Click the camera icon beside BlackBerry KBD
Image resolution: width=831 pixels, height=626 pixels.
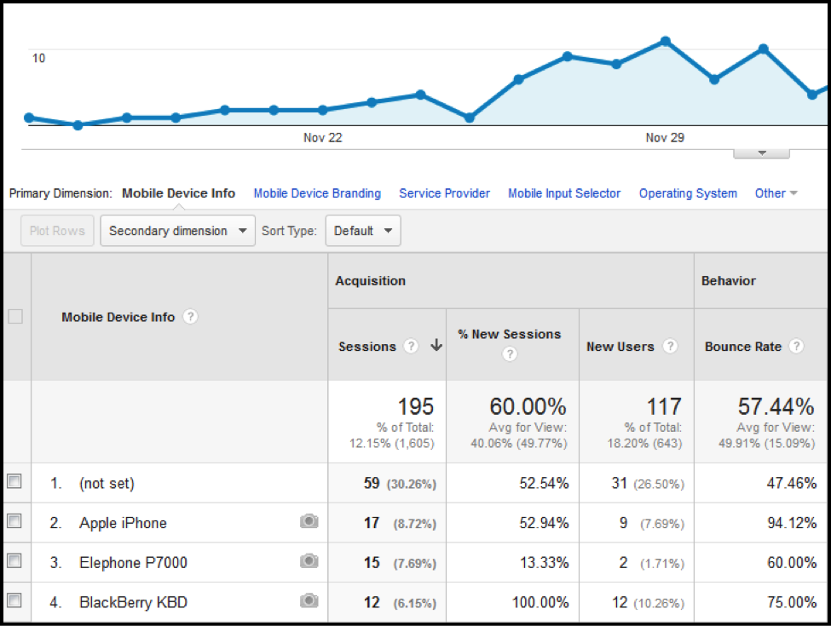(309, 602)
